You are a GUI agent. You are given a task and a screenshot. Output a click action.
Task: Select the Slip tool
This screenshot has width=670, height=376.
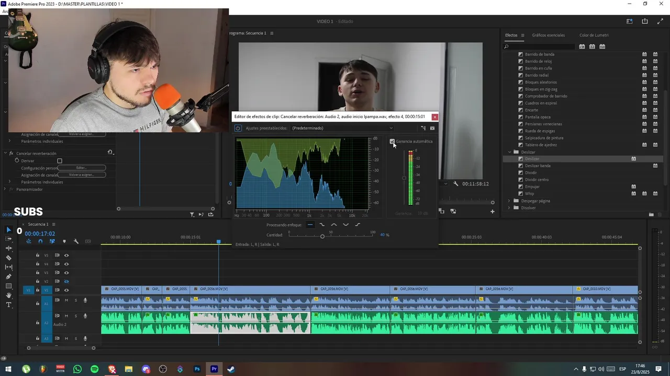8,267
